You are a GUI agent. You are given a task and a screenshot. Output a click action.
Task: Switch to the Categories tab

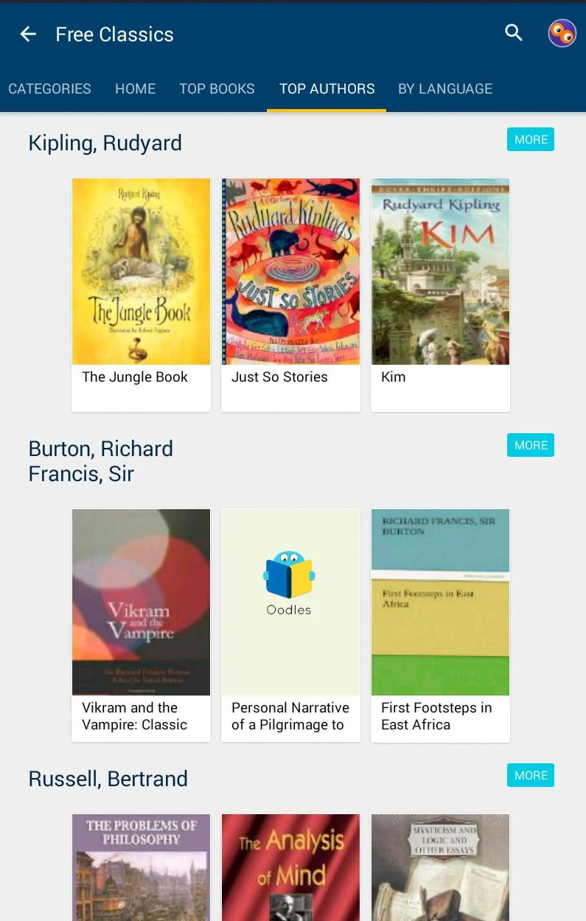click(49, 88)
